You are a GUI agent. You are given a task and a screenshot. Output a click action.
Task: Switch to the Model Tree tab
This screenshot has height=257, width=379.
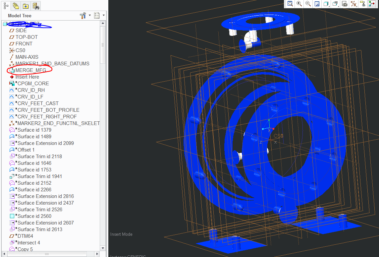pyautogui.click(x=6, y=6)
